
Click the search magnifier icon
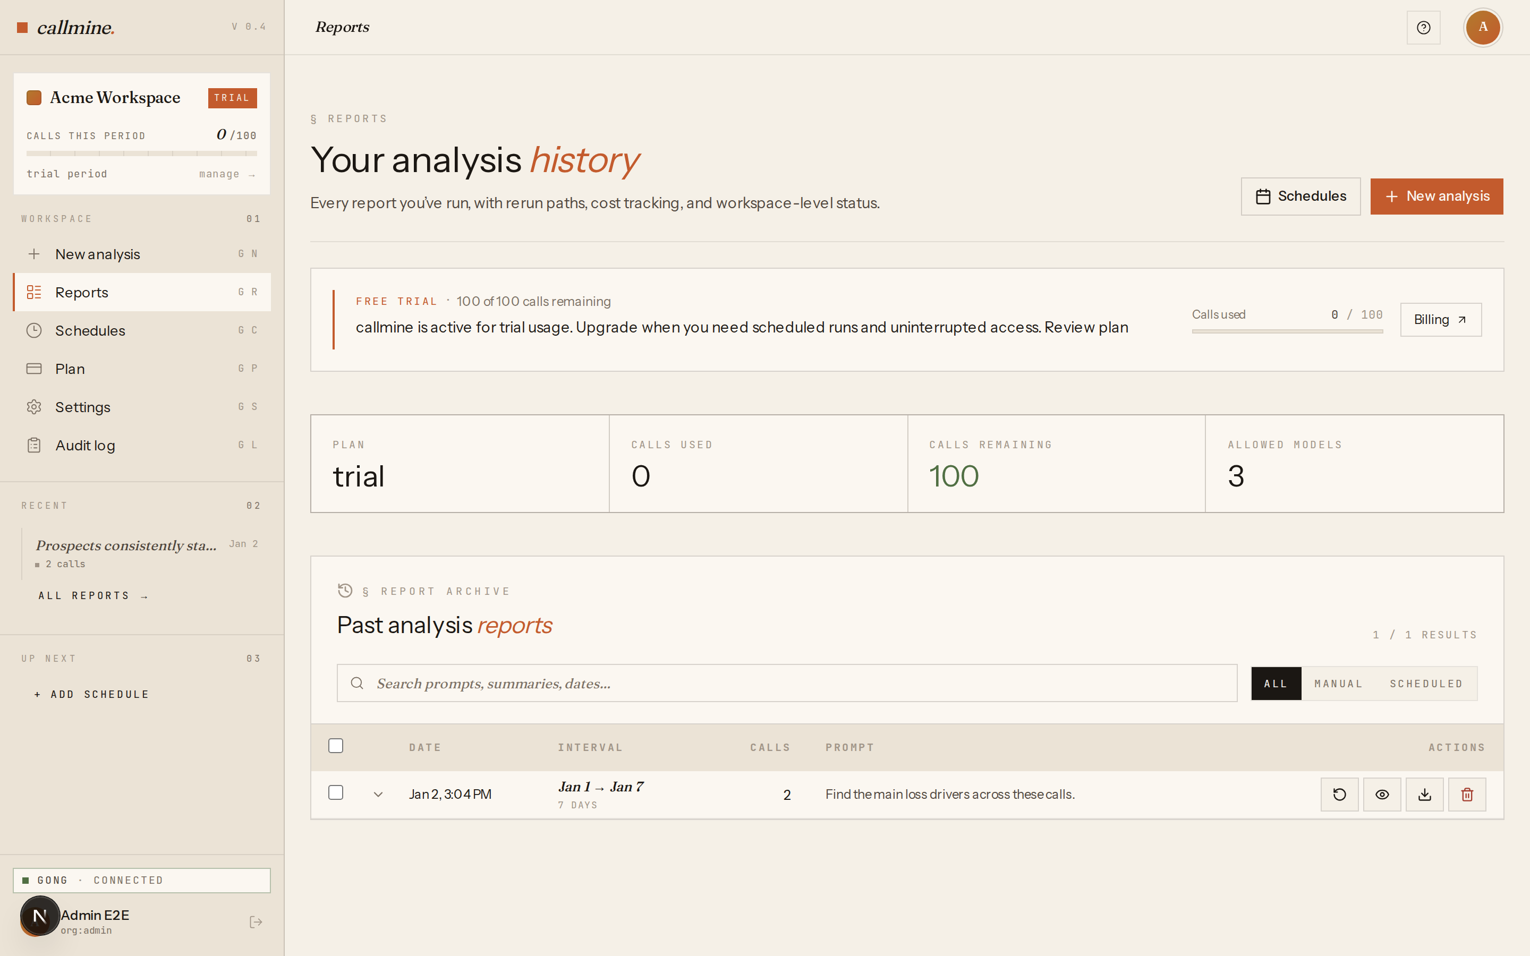tap(357, 683)
